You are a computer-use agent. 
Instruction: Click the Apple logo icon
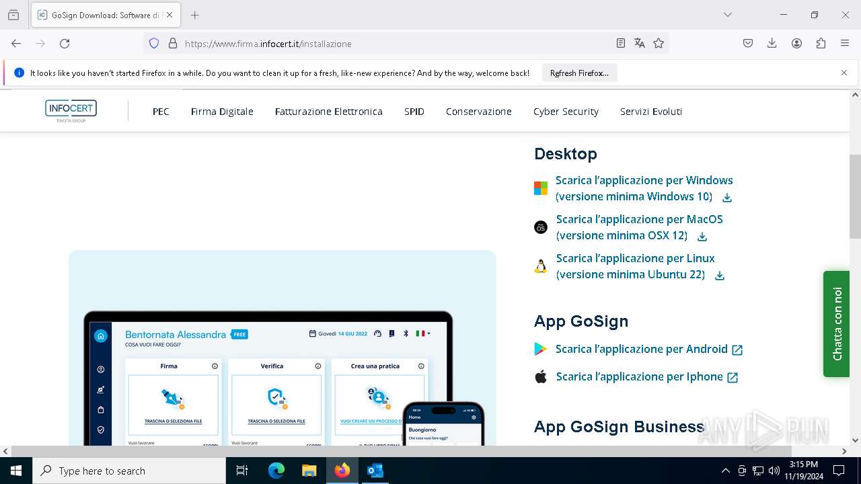541,376
